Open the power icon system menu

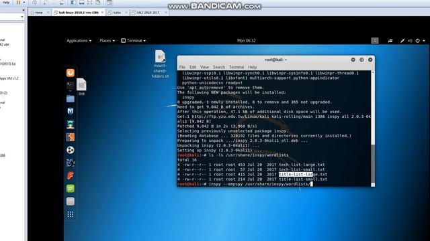417,41
